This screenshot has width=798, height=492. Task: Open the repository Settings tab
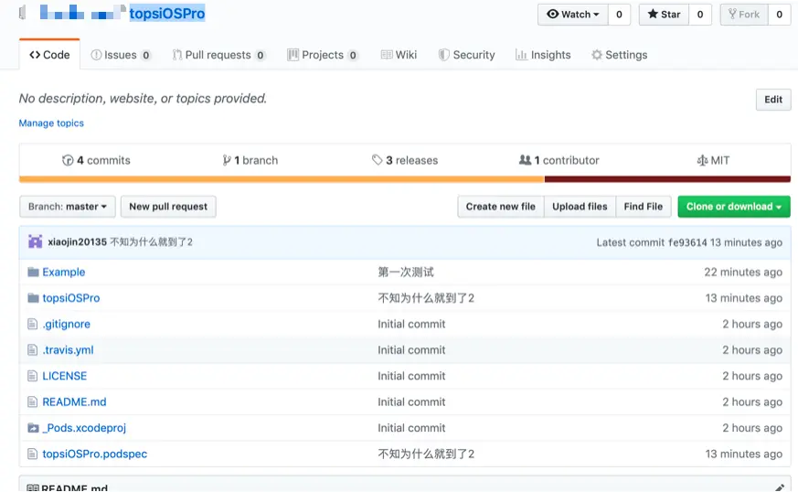coord(620,55)
